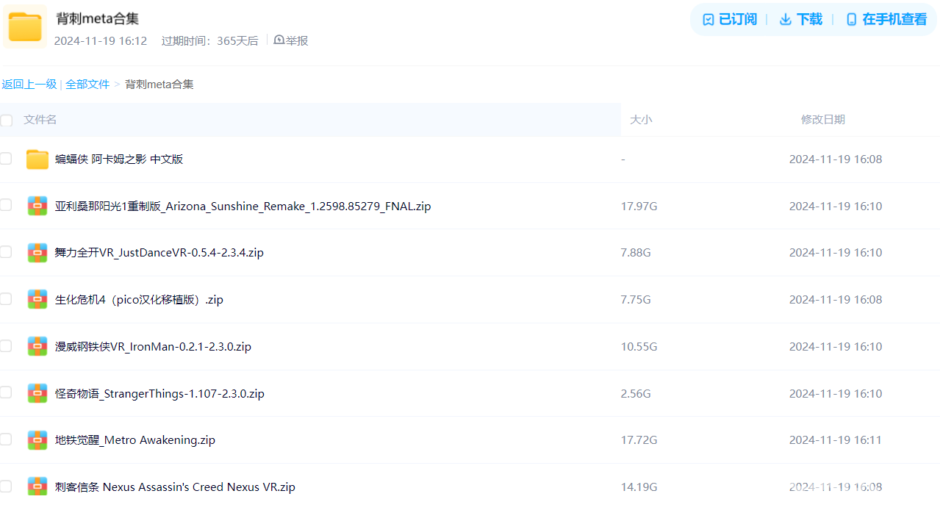Click the 2.56G size value
940x513 pixels.
click(636, 394)
